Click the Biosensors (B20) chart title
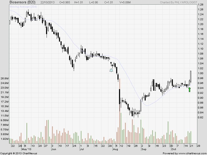Viewport: 207px width, 155px height. pyautogui.click(x=21, y=2)
